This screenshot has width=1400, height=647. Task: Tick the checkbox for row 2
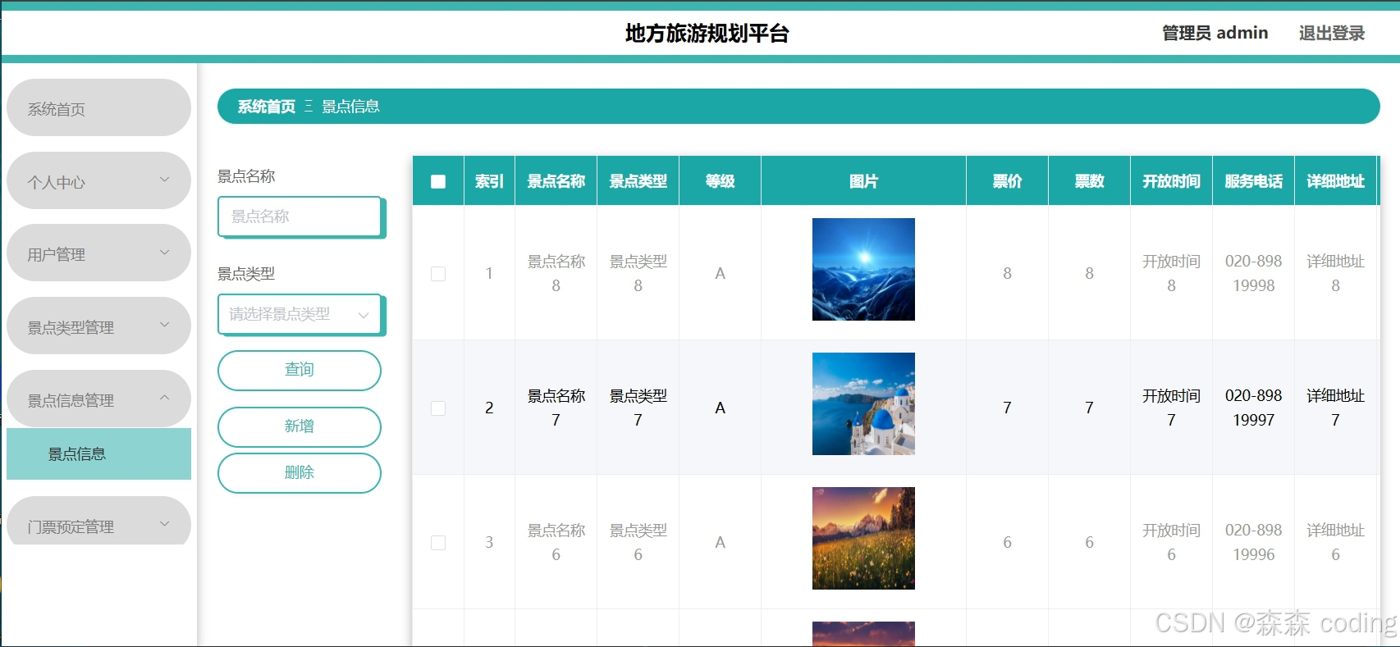pyautogui.click(x=438, y=408)
